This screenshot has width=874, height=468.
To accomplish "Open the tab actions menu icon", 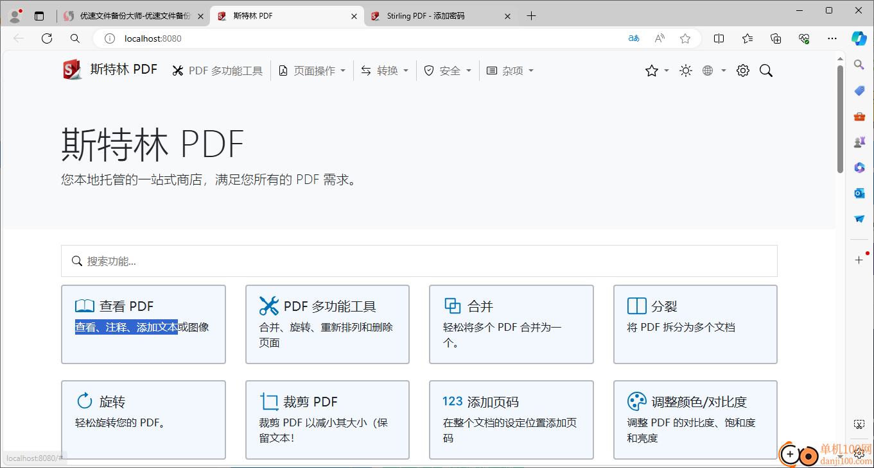I will coord(39,16).
